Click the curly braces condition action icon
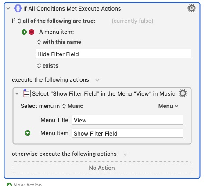This screenshot has width=205, height=186. coord(18,8)
